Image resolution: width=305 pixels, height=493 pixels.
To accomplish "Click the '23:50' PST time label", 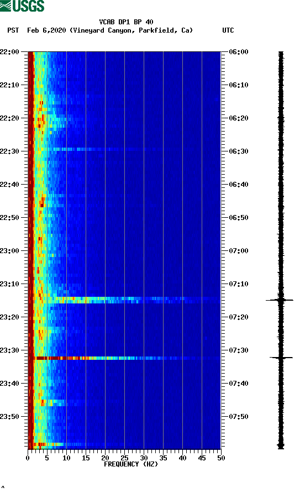I will pyautogui.click(x=9, y=417).
